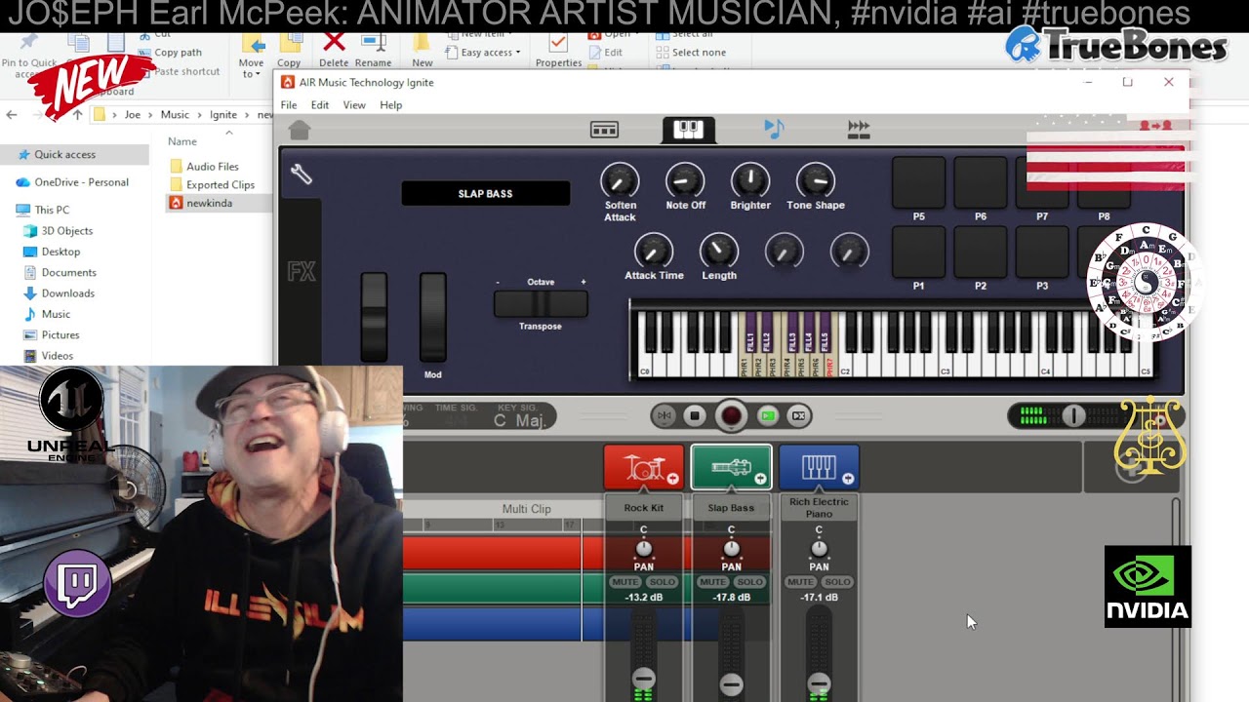
Task: Toggle the metronome button in transport
Action: (665, 415)
